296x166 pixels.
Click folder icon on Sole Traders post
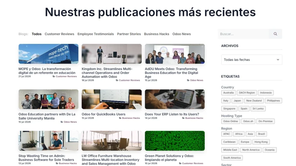(x=57, y=163)
